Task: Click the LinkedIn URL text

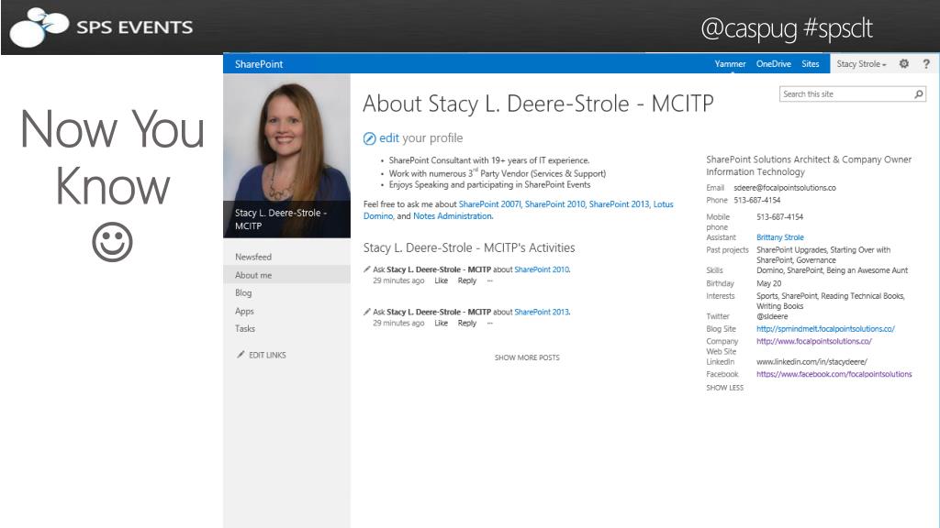Action: pyautogui.click(x=811, y=362)
